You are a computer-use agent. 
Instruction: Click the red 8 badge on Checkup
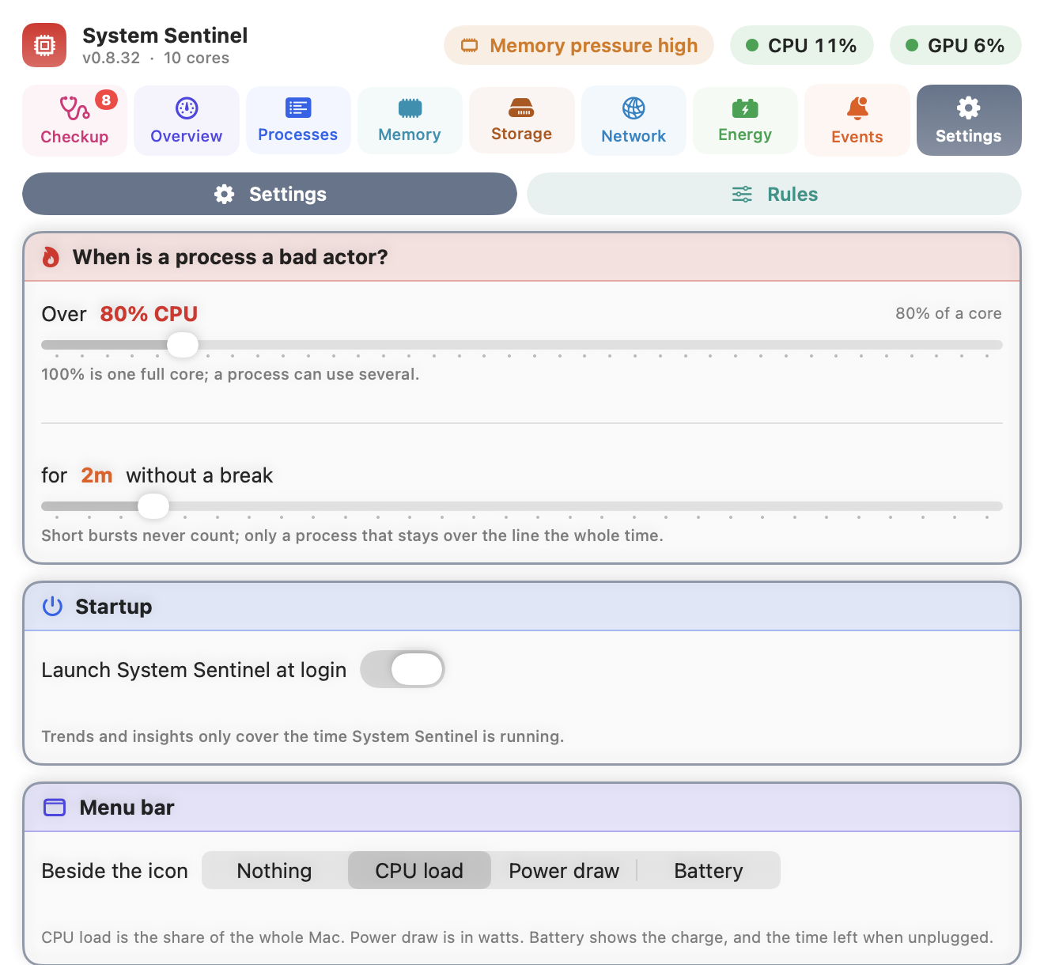[106, 100]
